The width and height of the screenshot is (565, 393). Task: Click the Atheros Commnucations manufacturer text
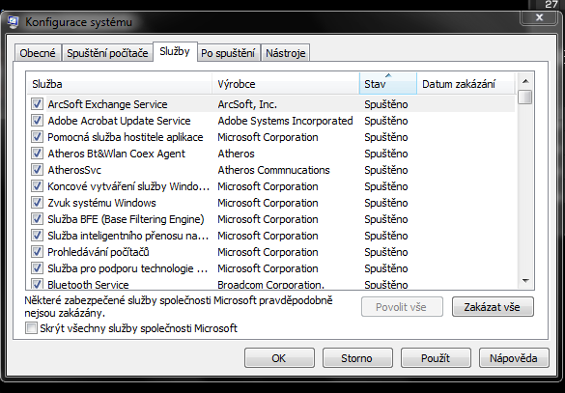pyautogui.click(x=273, y=170)
